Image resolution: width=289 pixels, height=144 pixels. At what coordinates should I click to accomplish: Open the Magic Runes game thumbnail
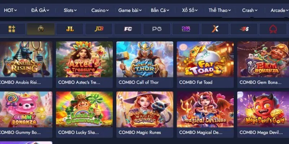click(x=145, y=109)
